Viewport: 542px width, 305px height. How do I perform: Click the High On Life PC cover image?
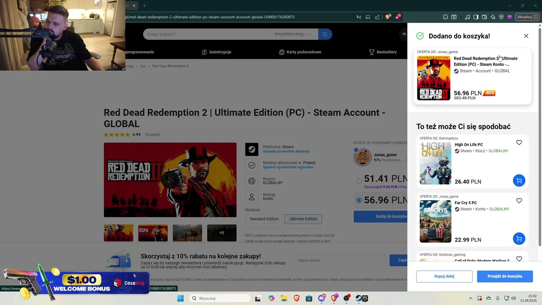[x=435, y=163]
